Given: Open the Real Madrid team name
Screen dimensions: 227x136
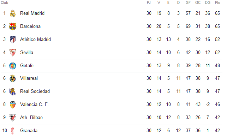Looking at the screenshot, I should point(32,13).
